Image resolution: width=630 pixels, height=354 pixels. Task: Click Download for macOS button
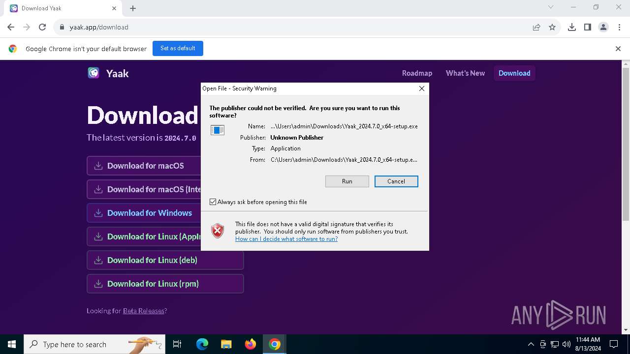(x=144, y=166)
